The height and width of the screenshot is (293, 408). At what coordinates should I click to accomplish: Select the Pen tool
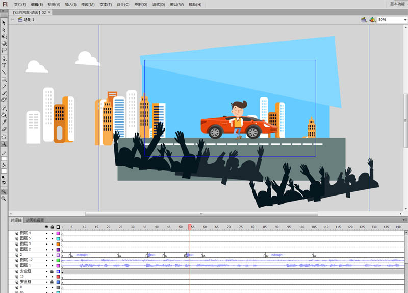pyautogui.click(x=4, y=58)
